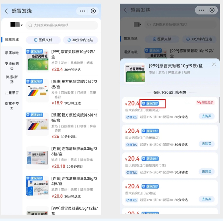Tap the [999]感冒灵颗粒 title in popup header
The width and height of the screenshot is (223, 221).
tap(176, 66)
